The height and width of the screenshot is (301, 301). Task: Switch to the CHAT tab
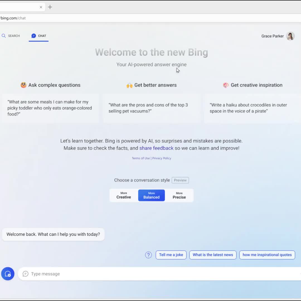(38, 36)
